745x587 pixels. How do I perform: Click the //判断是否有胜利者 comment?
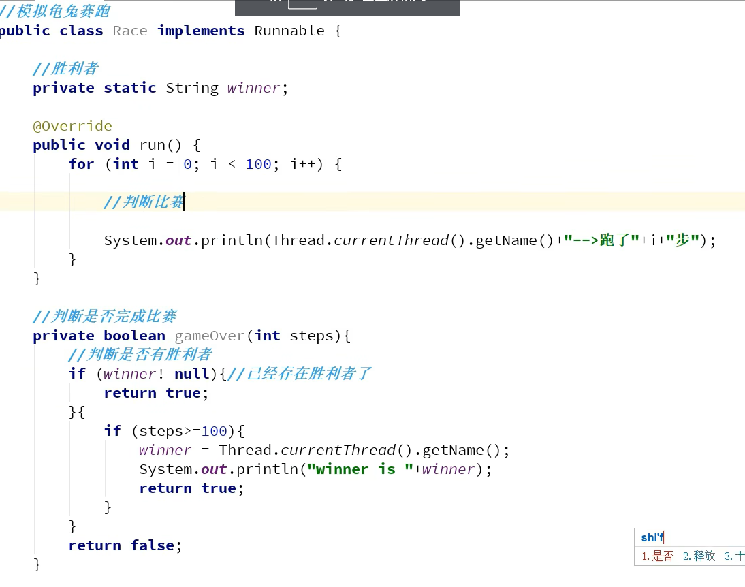pyautogui.click(x=140, y=355)
